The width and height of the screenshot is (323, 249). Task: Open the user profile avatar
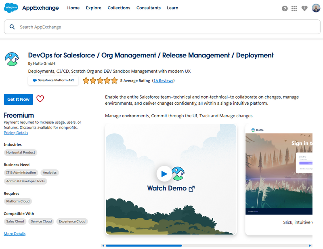[316, 8]
